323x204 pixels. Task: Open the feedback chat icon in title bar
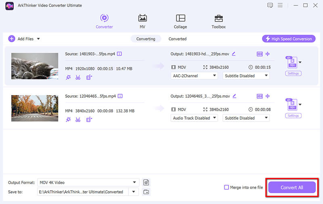pos(270,5)
